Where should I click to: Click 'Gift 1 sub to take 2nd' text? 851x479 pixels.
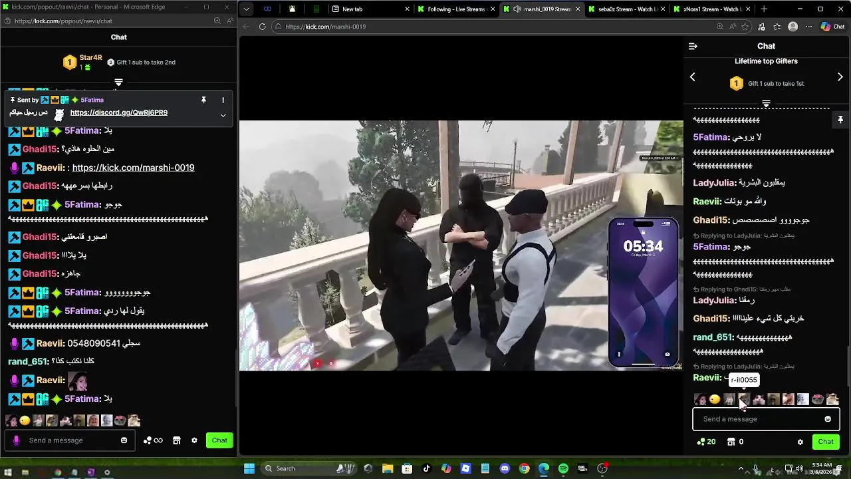click(146, 63)
